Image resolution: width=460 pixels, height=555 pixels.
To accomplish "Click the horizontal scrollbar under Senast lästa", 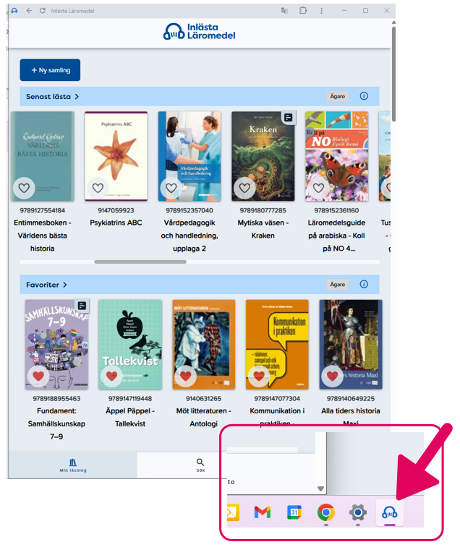I will (140, 262).
